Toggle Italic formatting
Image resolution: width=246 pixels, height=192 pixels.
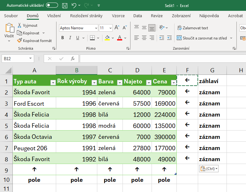[70, 38]
